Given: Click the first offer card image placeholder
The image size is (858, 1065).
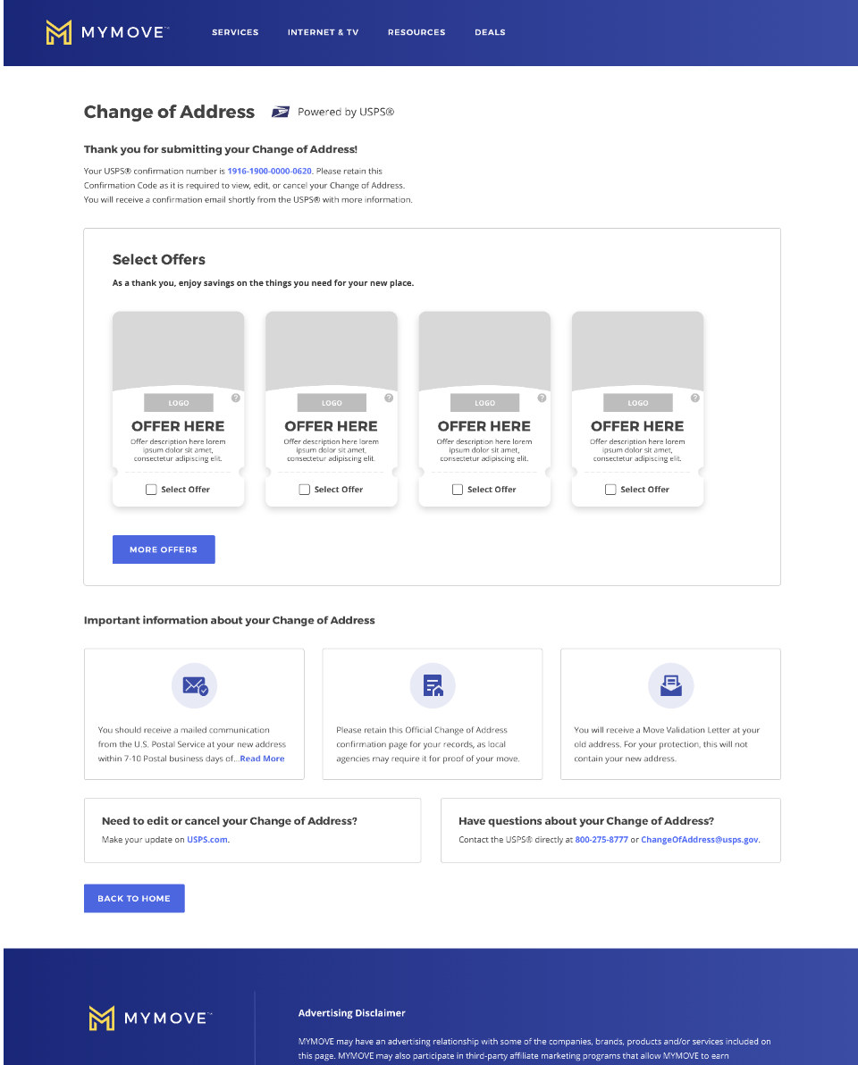Looking at the screenshot, I should click(x=178, y=350).
